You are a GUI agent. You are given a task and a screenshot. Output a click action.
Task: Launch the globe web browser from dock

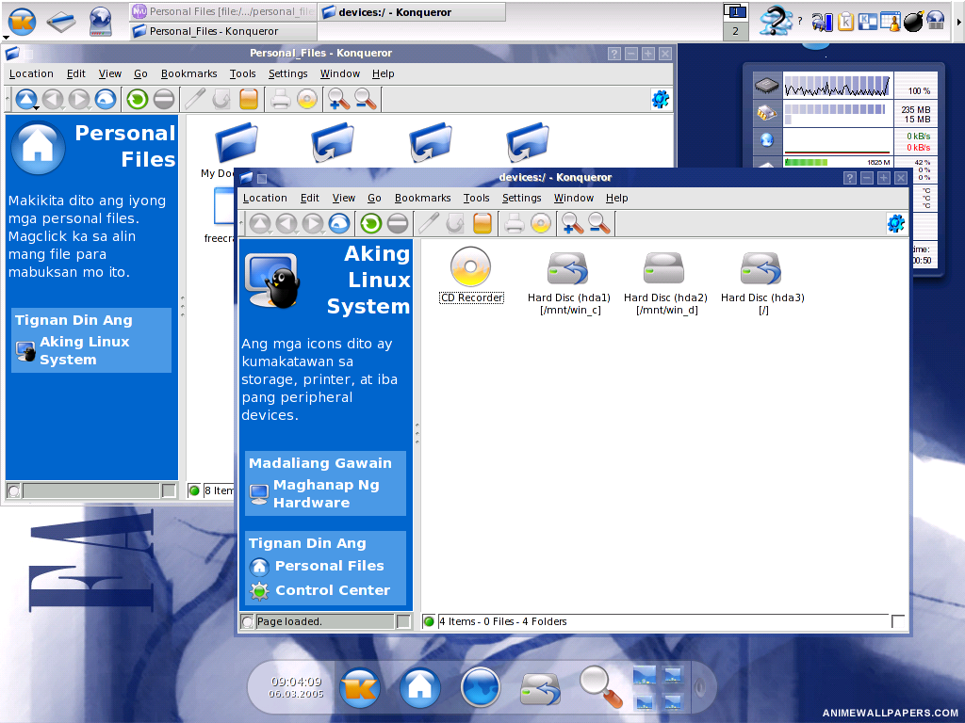[x=480, y=687]
